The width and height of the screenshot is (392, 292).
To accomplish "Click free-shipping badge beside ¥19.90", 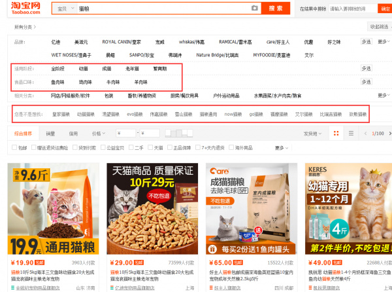I will point(39,263).
